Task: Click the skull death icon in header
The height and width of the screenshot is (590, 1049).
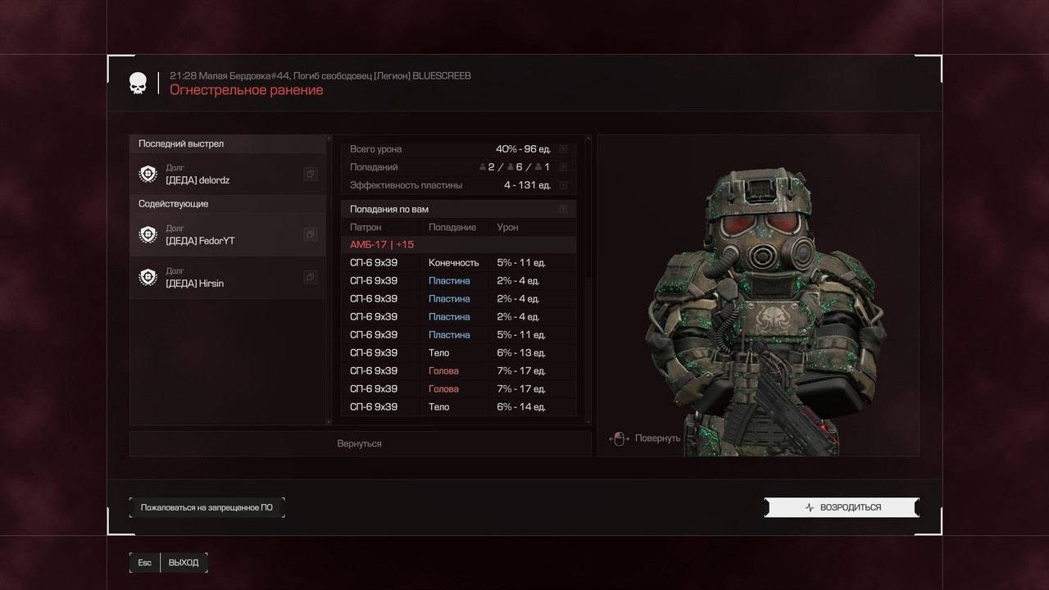Action: (138, 83)
